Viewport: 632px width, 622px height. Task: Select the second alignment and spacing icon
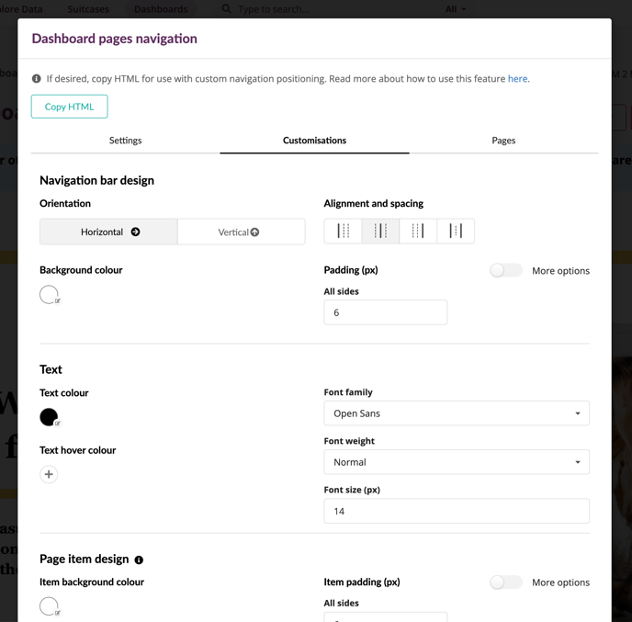(380, 231)
